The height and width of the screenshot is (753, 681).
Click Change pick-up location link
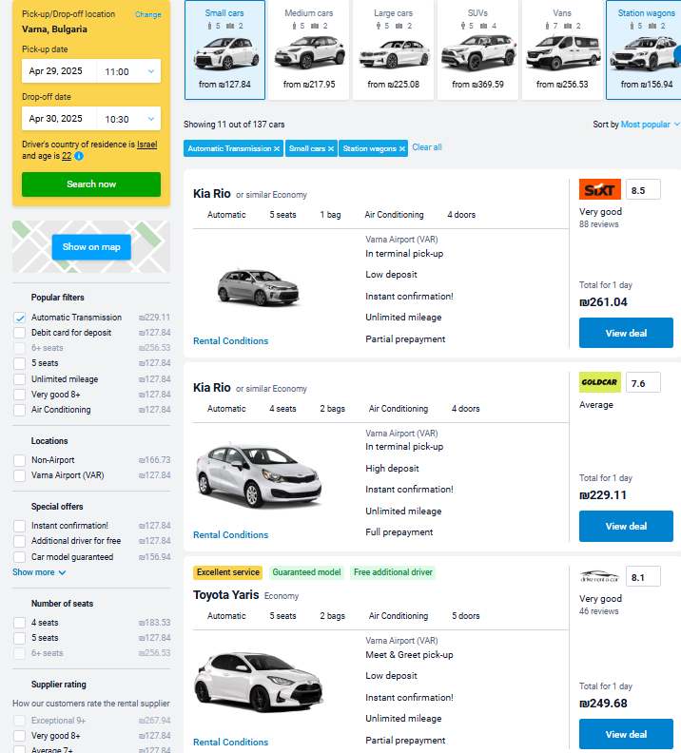click(148, 15)
